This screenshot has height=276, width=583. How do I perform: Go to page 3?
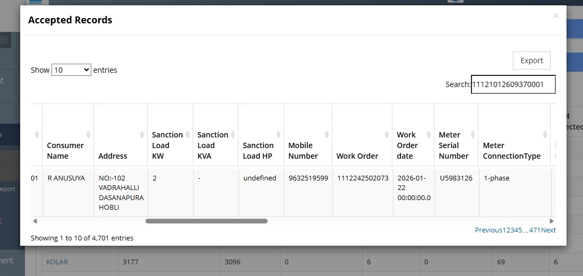(x=513, y=230)
